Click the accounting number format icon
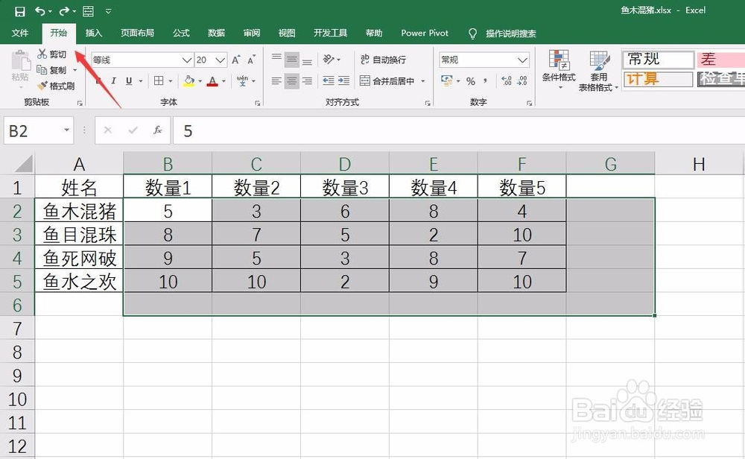745x459 pixels. [x=446, y=80]
